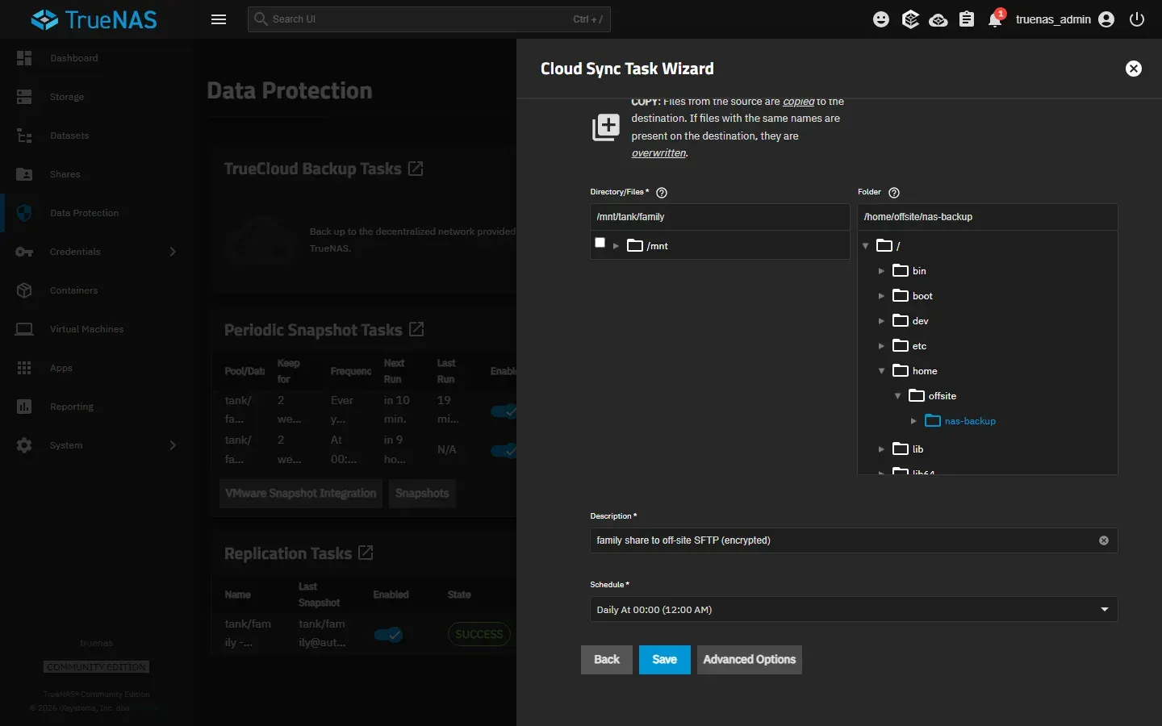Image resolution: width=1162 pixels, height=726 pixels.
Task: Click the power button icon
Action: coord(1137,19)
